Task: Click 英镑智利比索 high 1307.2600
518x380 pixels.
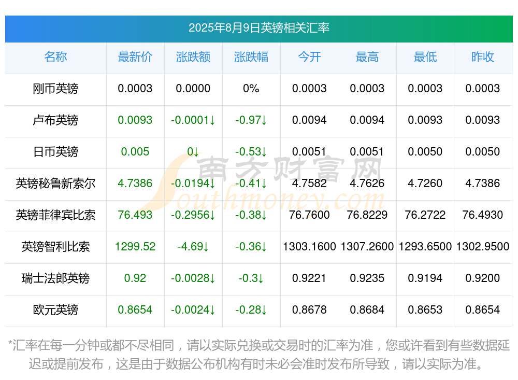Action: pos(367,247)
